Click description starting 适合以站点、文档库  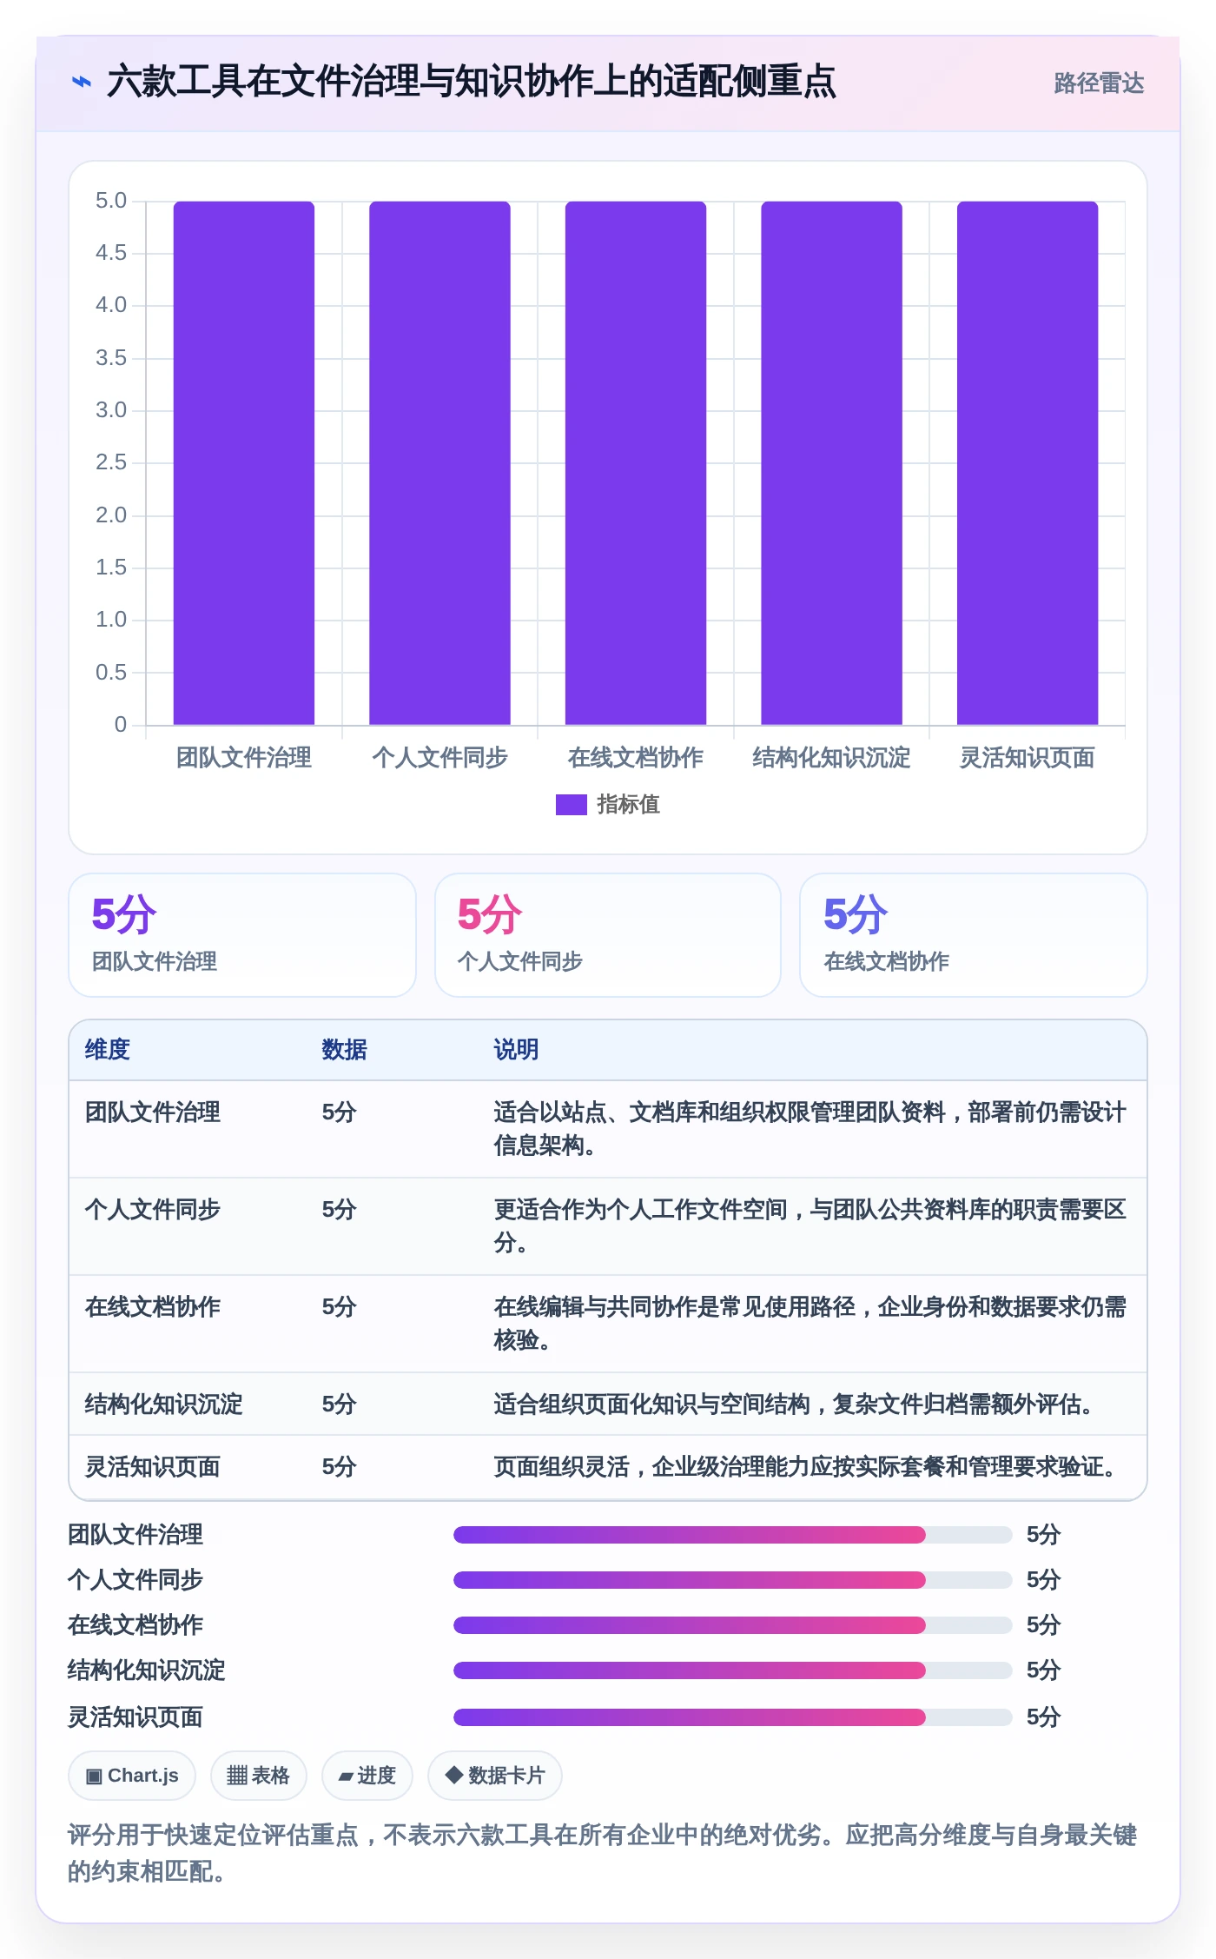810,1129
